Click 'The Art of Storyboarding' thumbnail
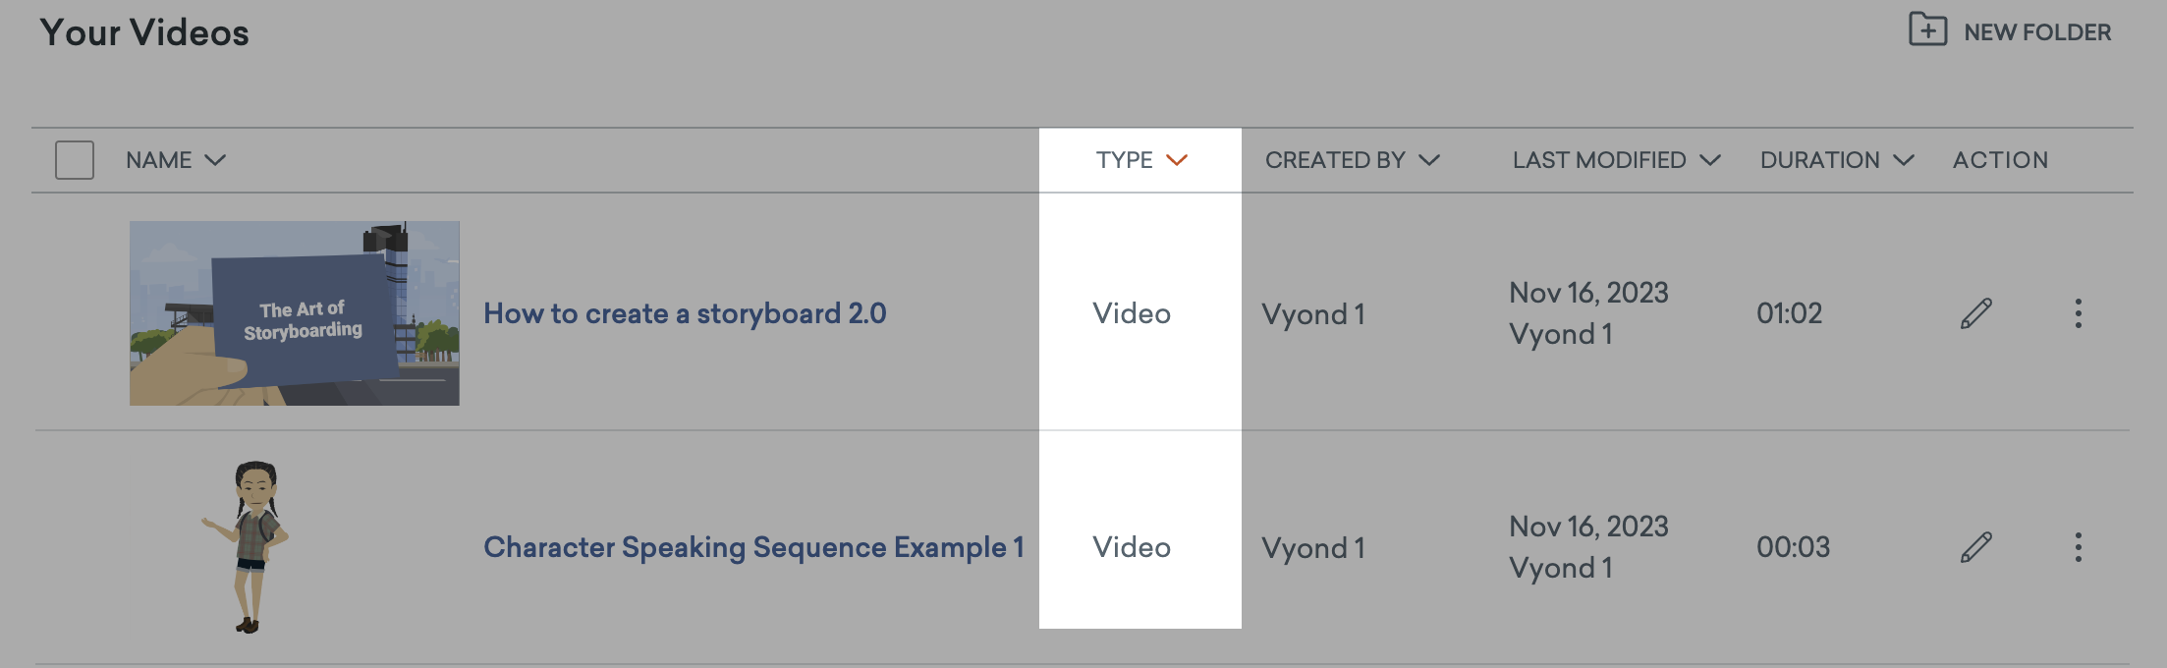 tap(295, 313)
